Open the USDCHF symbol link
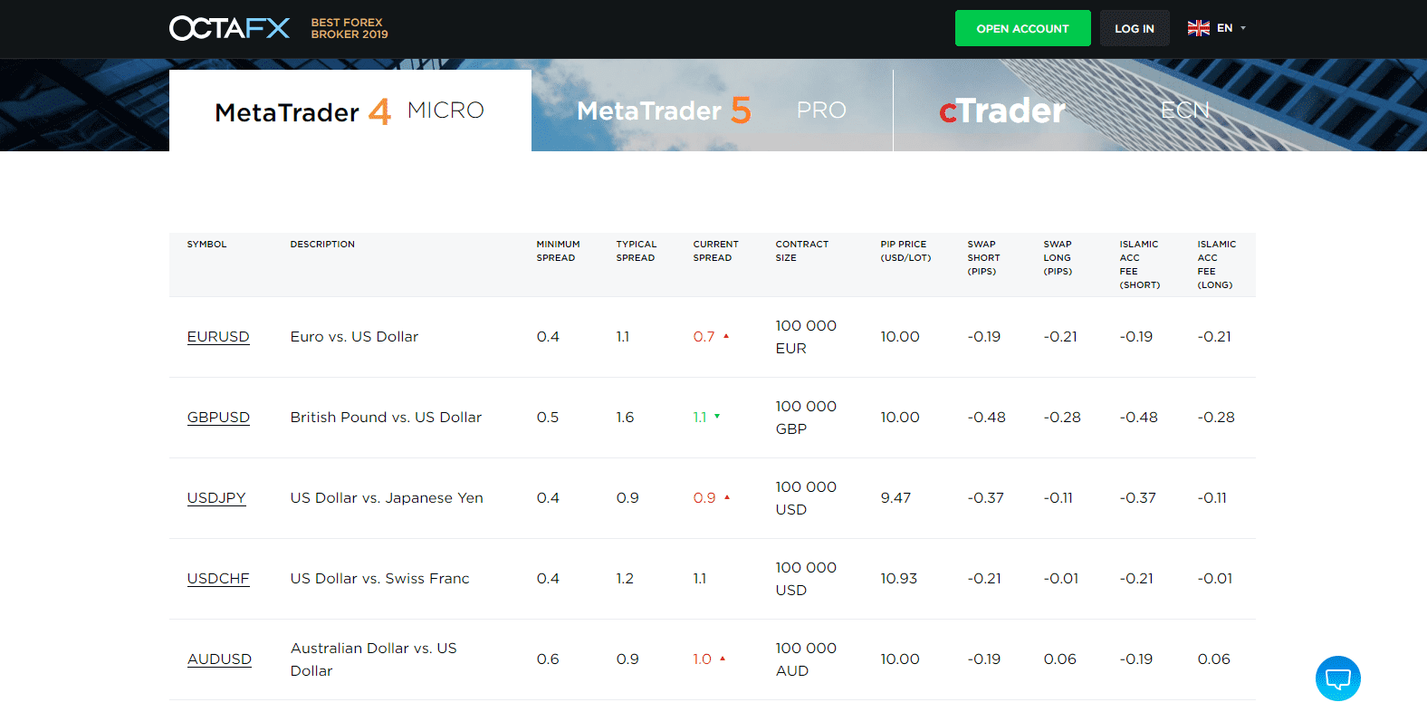This screenshot has height=712, width=1427. click(218, 579)
